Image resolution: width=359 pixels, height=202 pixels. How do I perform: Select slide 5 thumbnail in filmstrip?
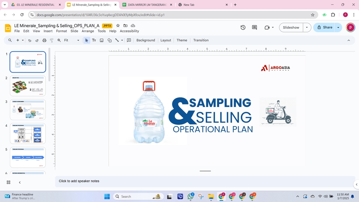pos(28,157)
